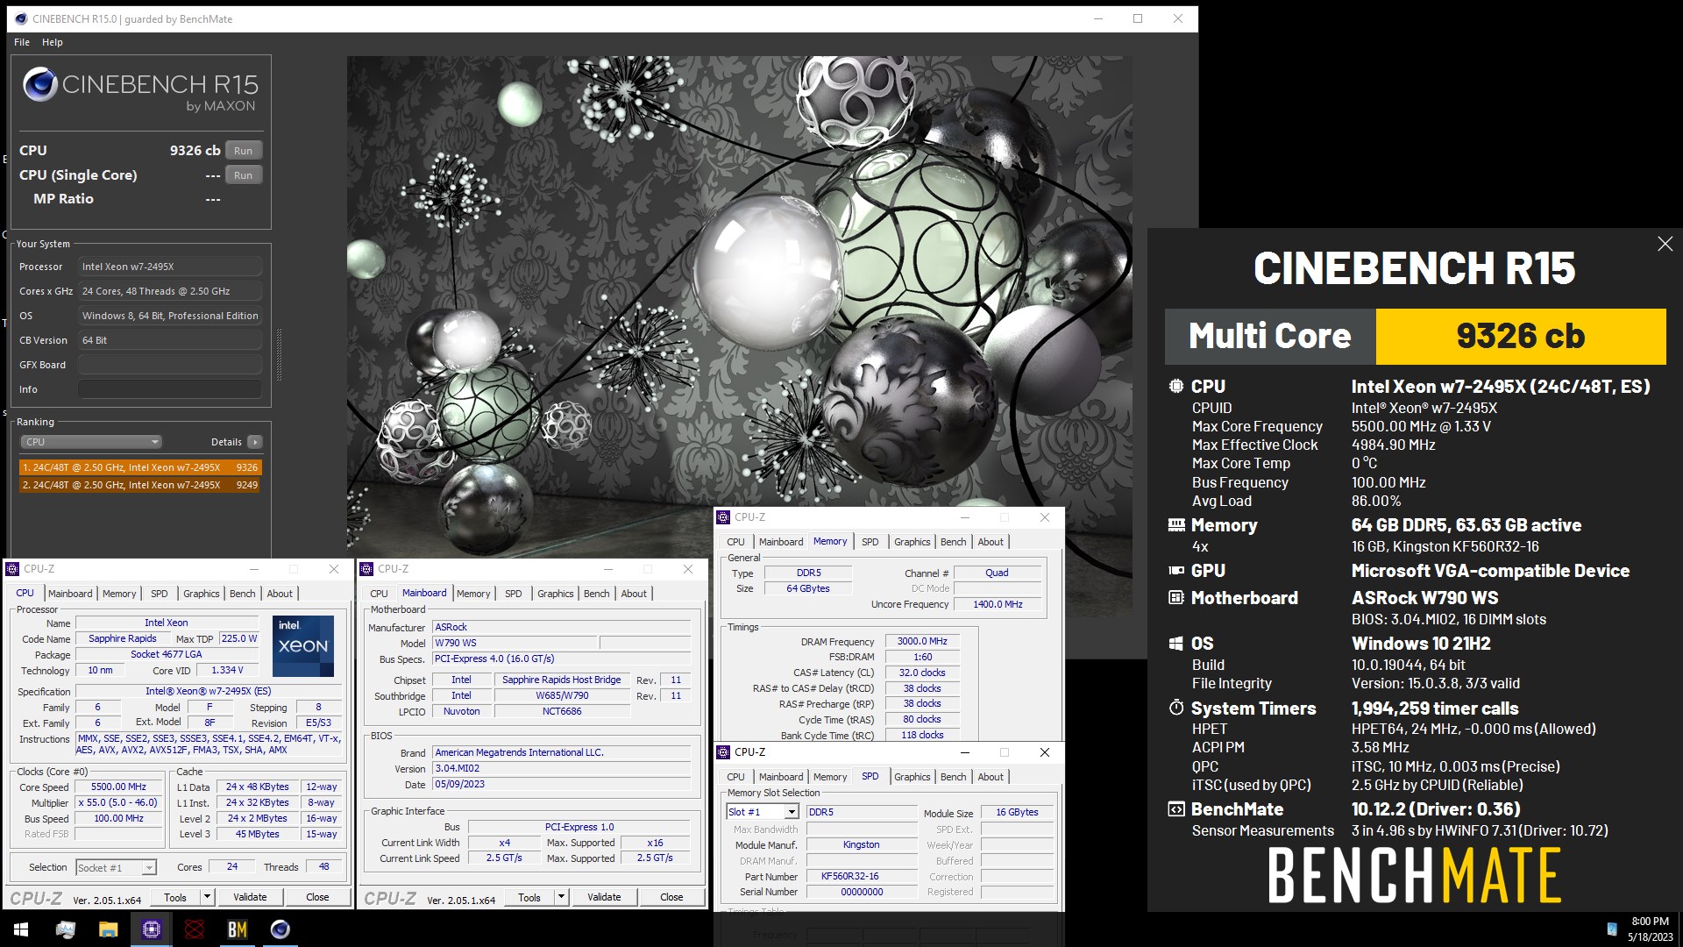This screenshot has width=1683, height=947.
Task: Select the first ranking row scoring 9326
Action: click(x=140, y=467)
